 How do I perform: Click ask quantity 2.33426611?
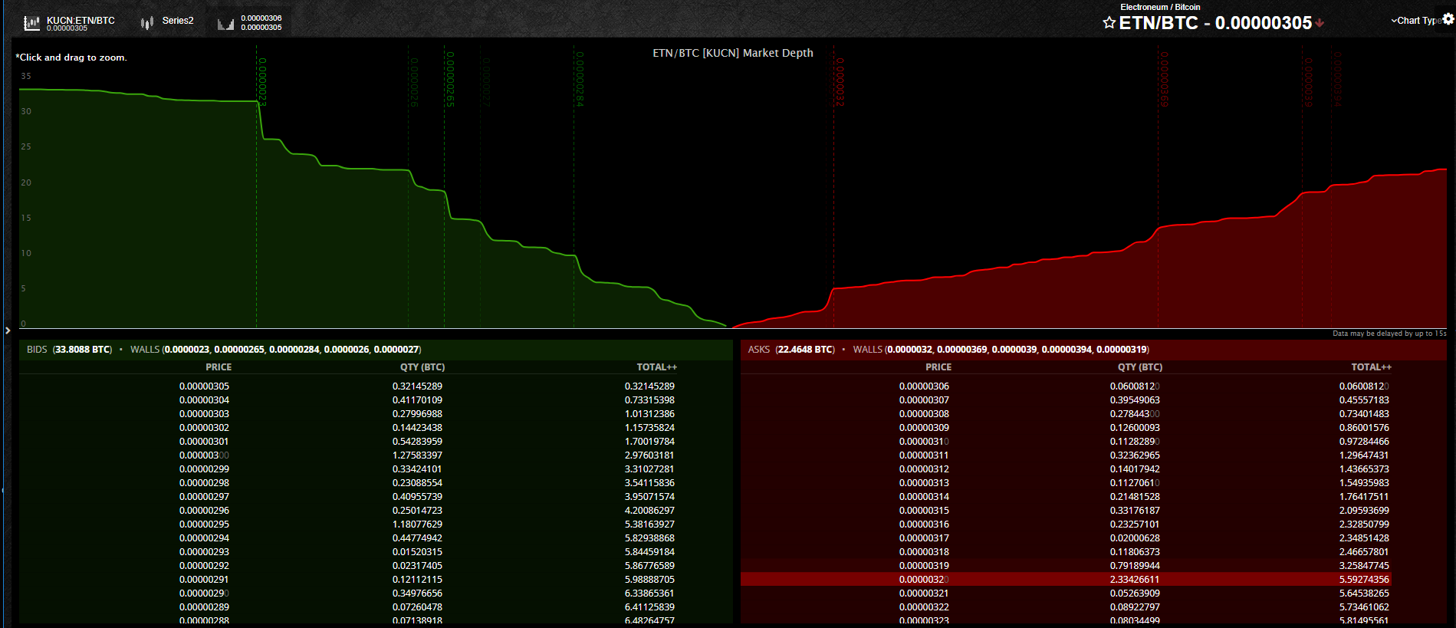click(x=1135, y=580)
